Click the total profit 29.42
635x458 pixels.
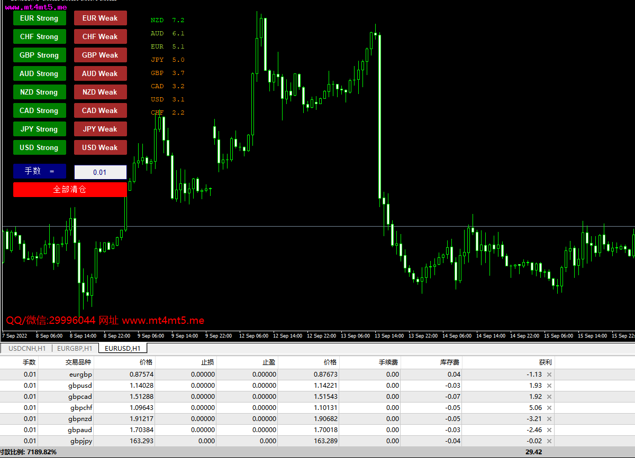coord(533,452)
